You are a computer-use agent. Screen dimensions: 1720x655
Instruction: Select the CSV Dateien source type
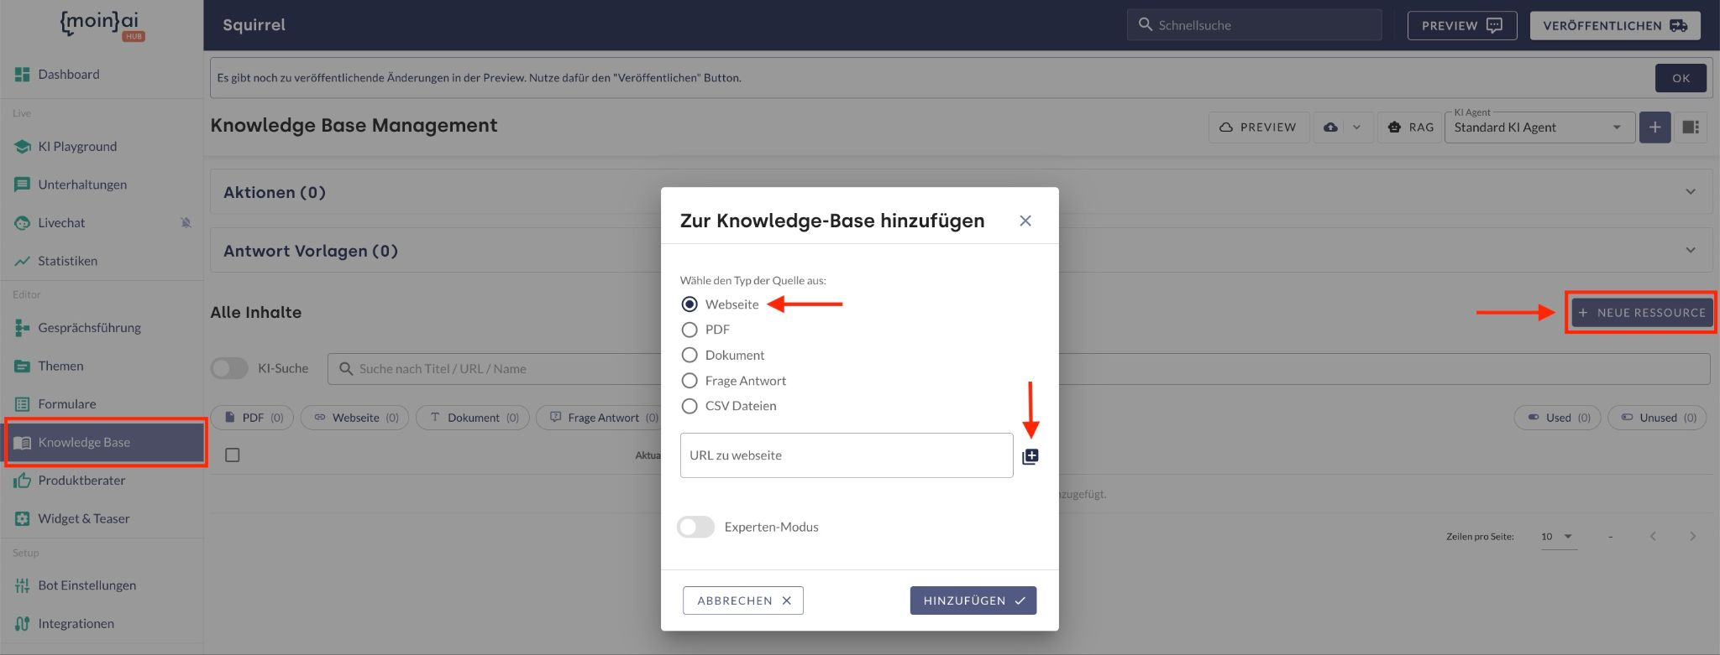[690, 406]
